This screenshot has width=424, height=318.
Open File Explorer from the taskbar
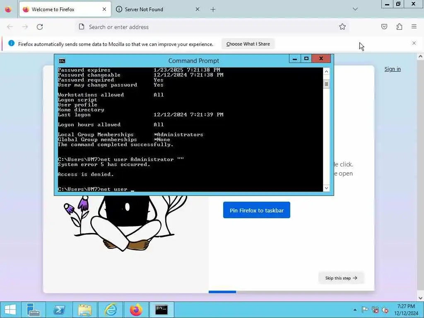point(84,310)
